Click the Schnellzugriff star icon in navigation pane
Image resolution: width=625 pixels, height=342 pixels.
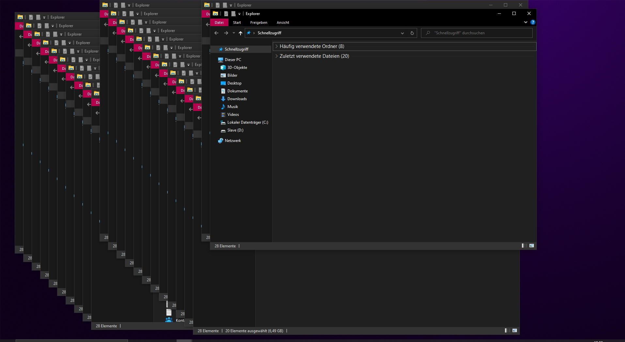coord(221,49)
